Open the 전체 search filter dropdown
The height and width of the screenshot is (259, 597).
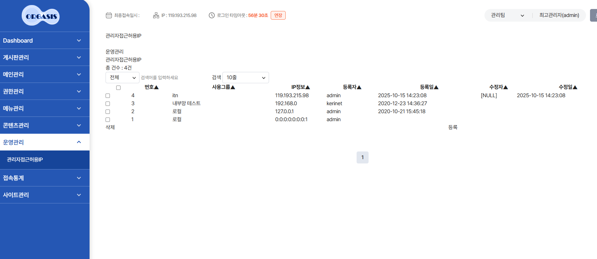[x=122, y=78]
